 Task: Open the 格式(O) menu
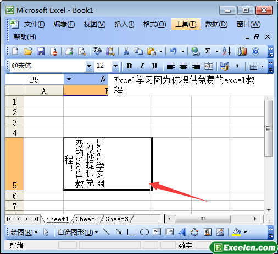coord(154,24)
